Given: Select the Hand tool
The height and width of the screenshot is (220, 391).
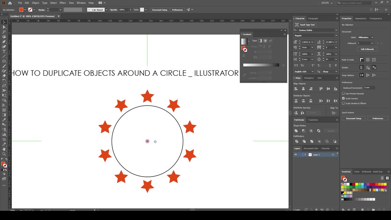Looking at the screenshot, I should 4,149.
